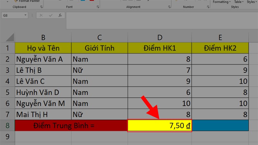Viewport: 258px width, 145px height.
Task: Click the Cancel X icon in formula bar
Action: click(41, 15)
